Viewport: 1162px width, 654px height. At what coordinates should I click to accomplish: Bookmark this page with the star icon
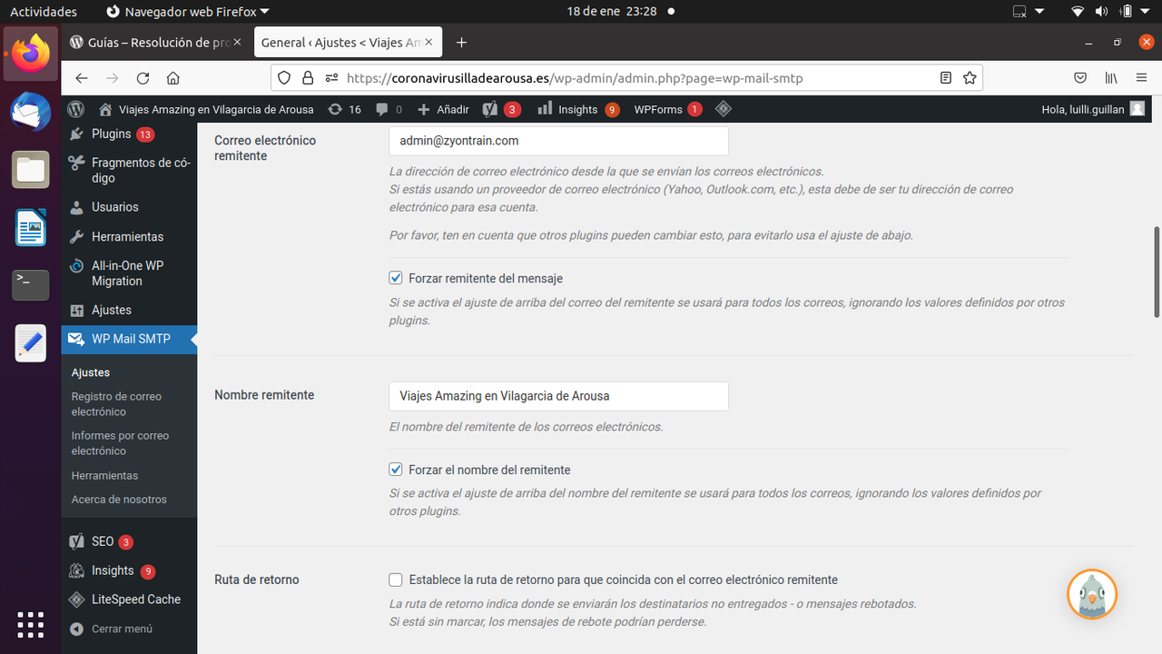point(970,78)
